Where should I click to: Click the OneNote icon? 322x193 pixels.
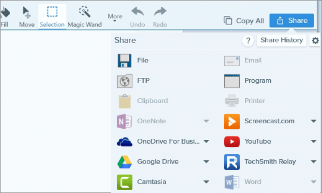pyautogui.click(x=124, y=121)
